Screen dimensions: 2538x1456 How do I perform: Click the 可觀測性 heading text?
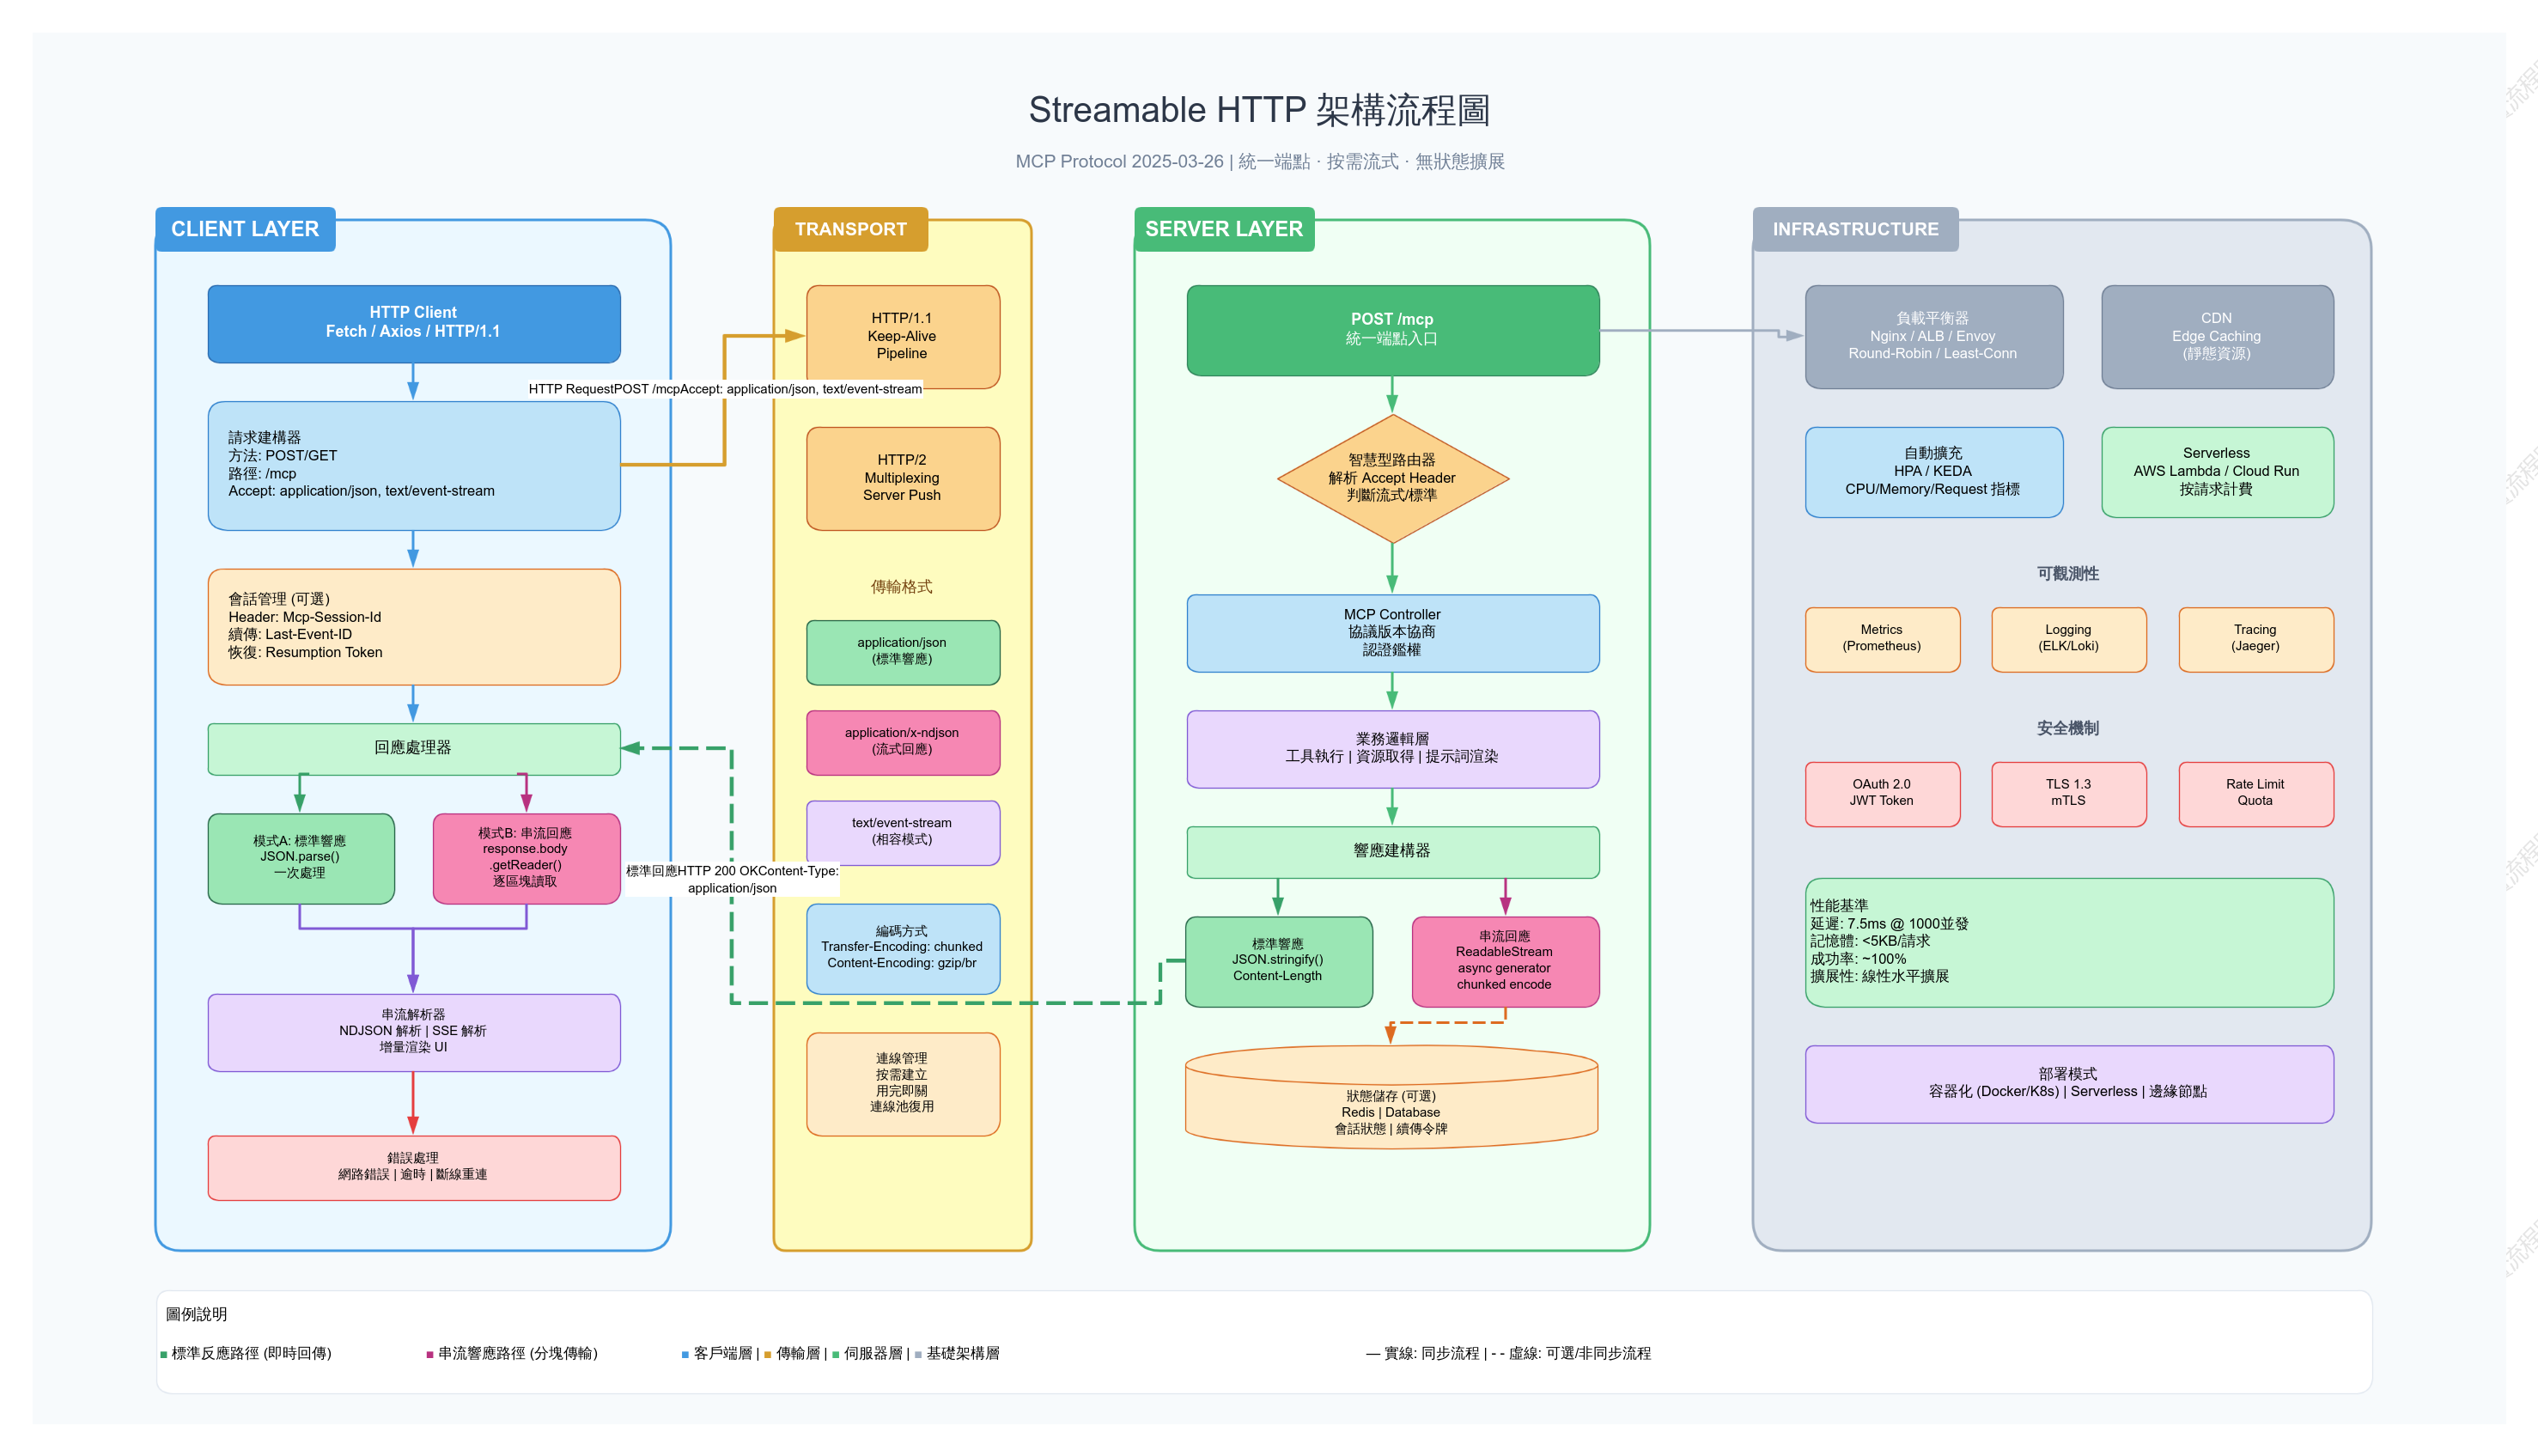coord(2068,574)
